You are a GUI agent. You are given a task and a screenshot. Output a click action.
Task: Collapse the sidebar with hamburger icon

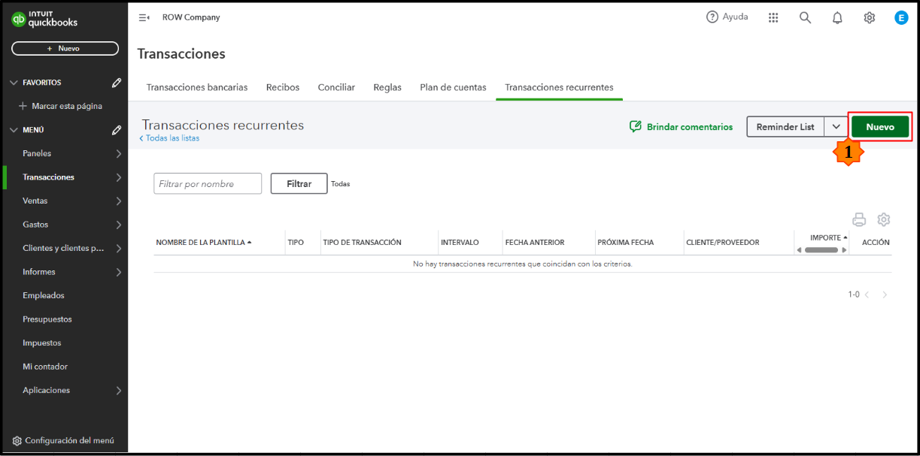coord(144,17)
